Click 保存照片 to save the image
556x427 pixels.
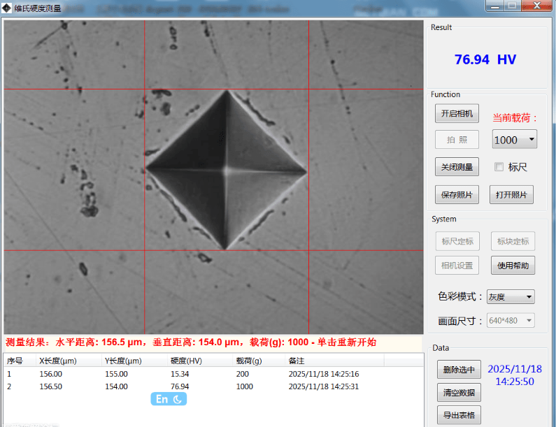457,195
